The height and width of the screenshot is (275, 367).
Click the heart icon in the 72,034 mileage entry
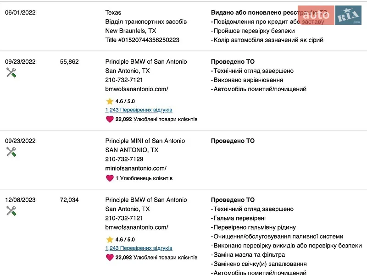[110, 258]
